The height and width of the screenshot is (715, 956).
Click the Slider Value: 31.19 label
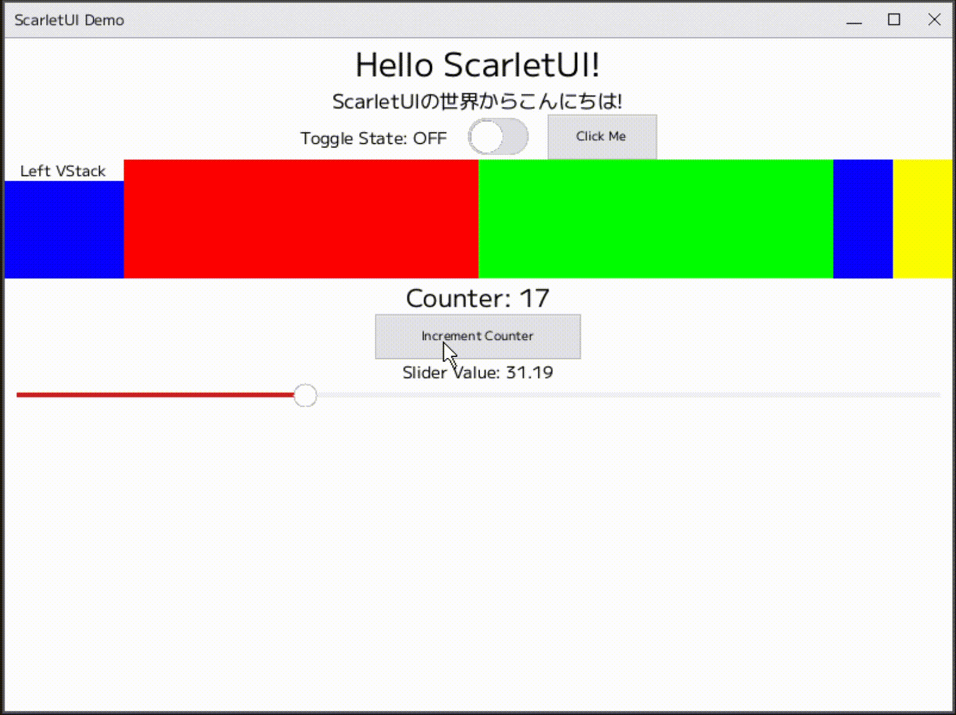tap(477, 373)
